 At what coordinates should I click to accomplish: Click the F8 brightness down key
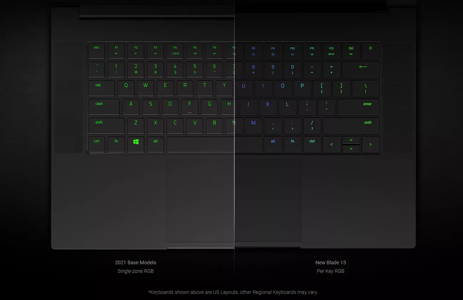pyautogui.click(x=253, y=51)
